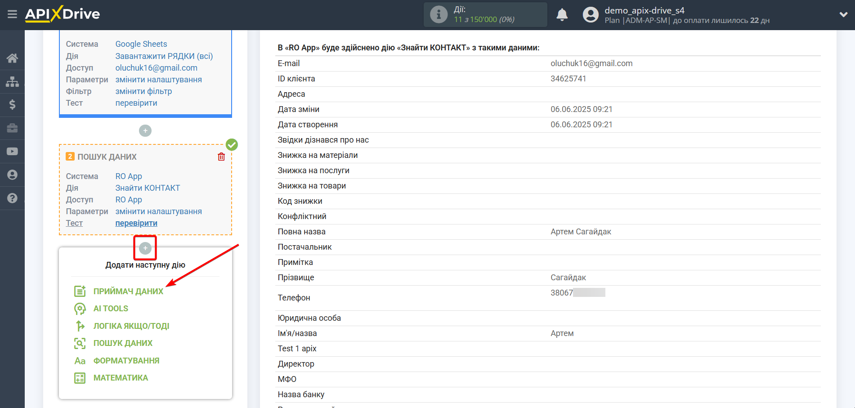The width and height of the screenshot is (855, 408).
Task: Expand the account dropdown at top right
Action: [x=843, y=14]
